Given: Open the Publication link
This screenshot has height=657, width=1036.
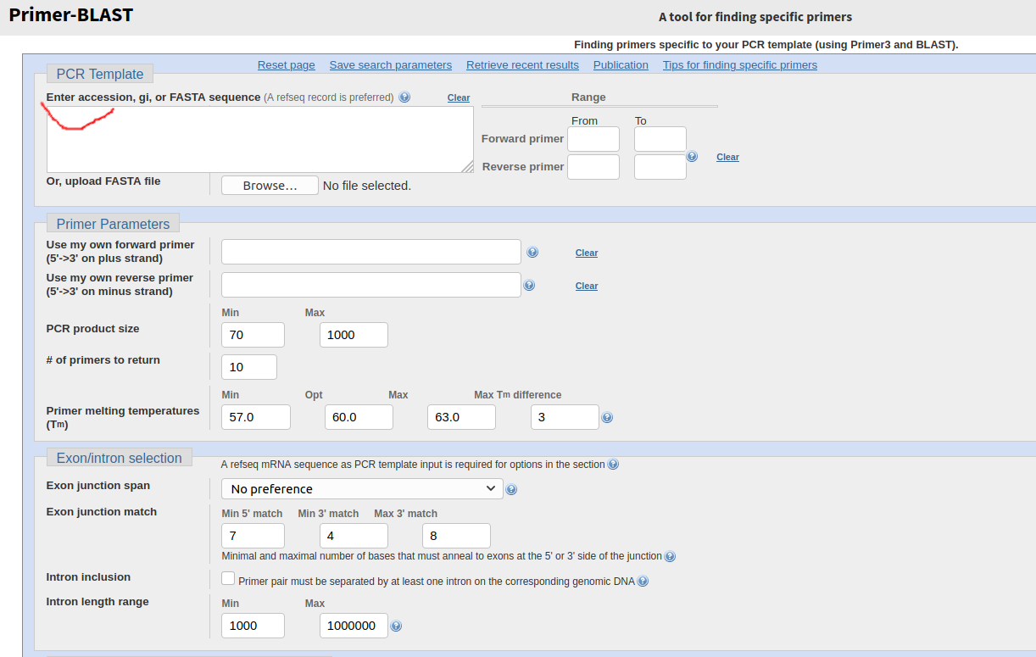Looking at the screenshot, I should pos(621,65).
